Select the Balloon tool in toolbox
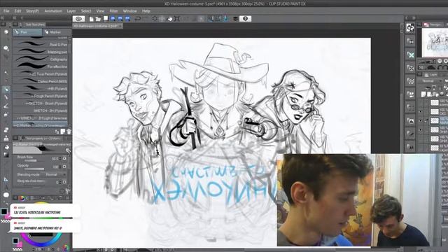This screenshot has width=448, height=252. [6, 195]
